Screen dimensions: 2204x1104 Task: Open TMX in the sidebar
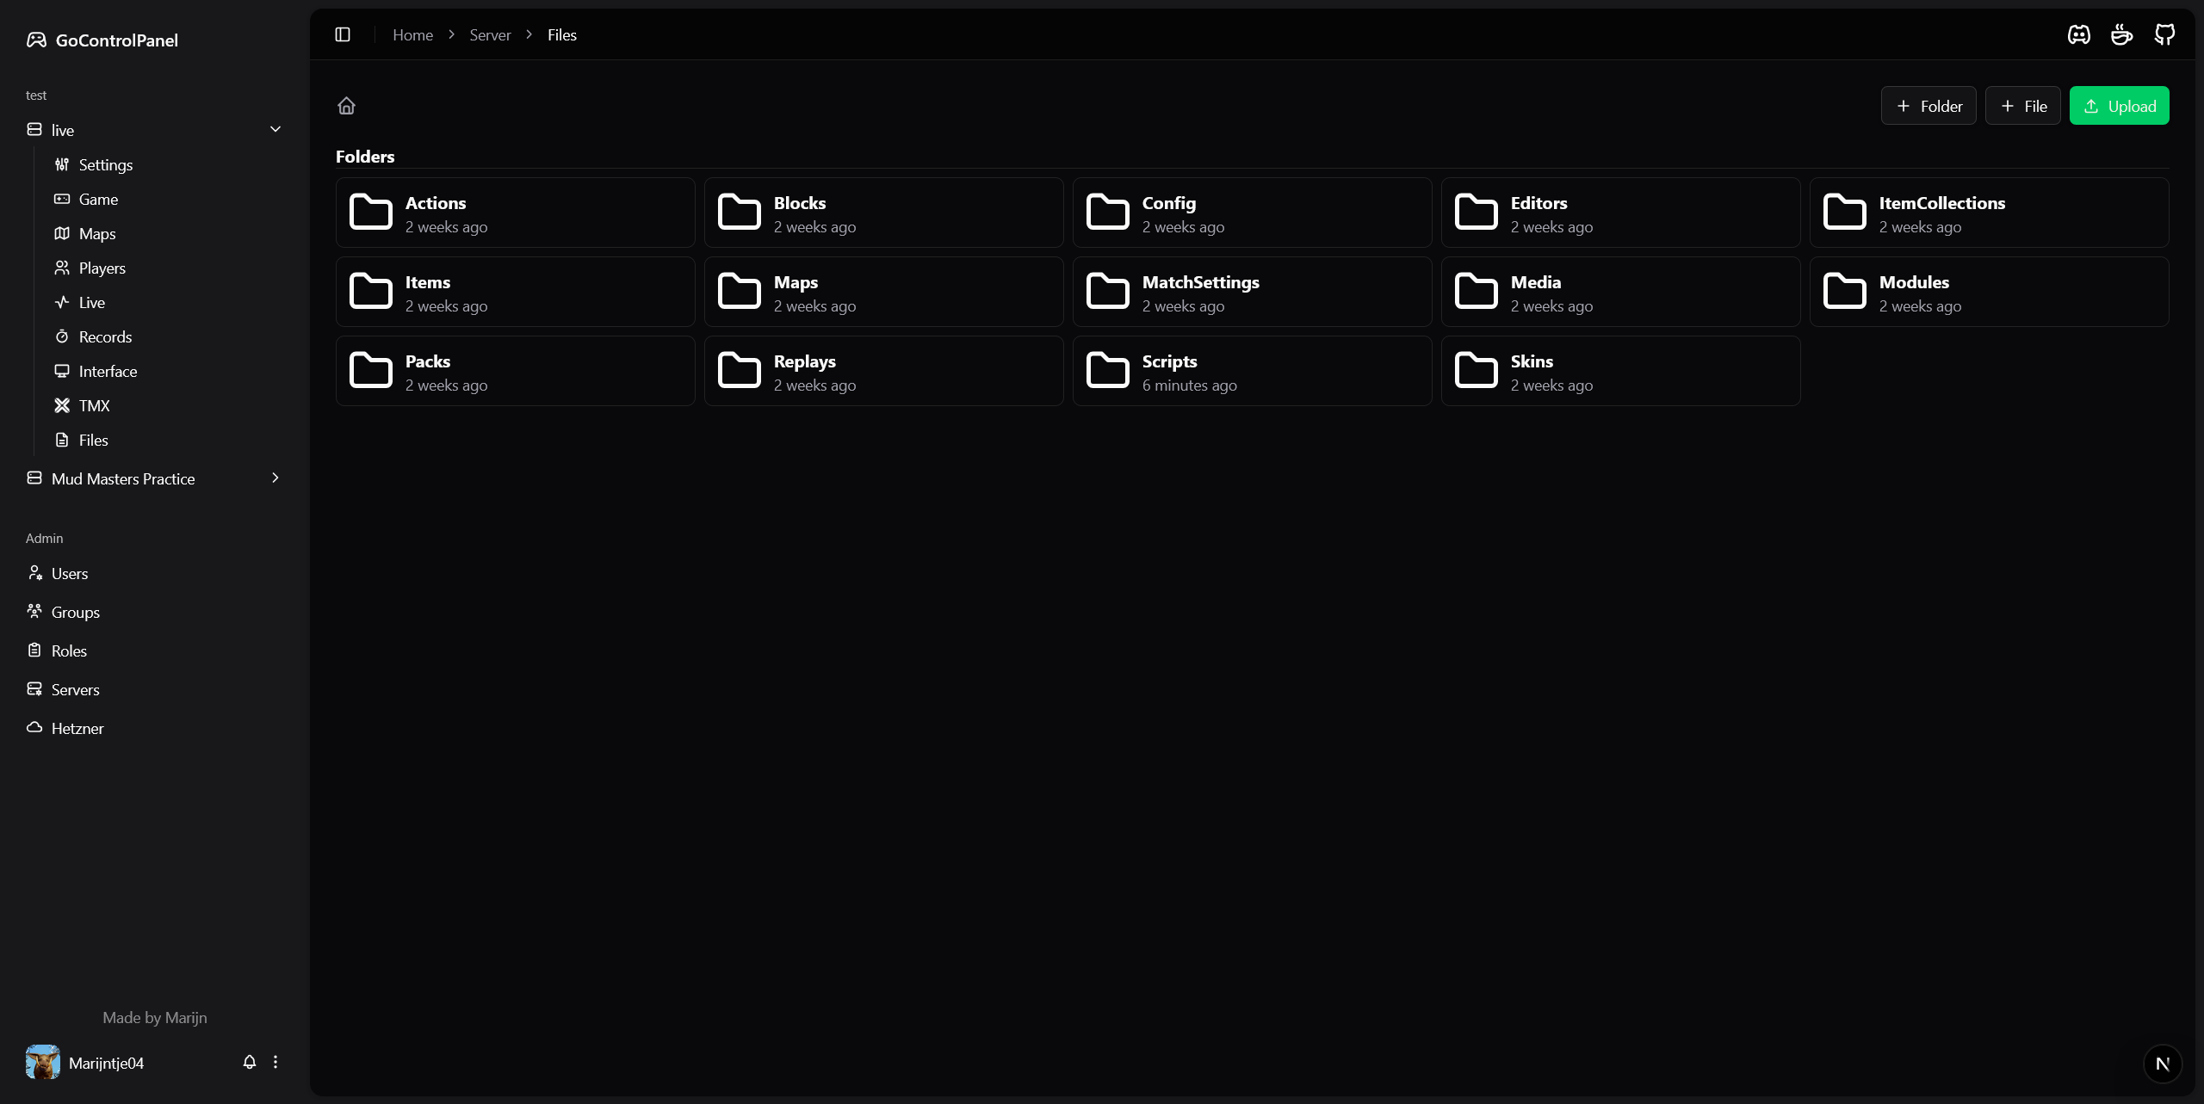(x=94, y=405)
